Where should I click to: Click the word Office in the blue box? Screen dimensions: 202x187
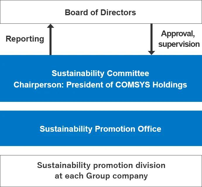tap(149, 129)
